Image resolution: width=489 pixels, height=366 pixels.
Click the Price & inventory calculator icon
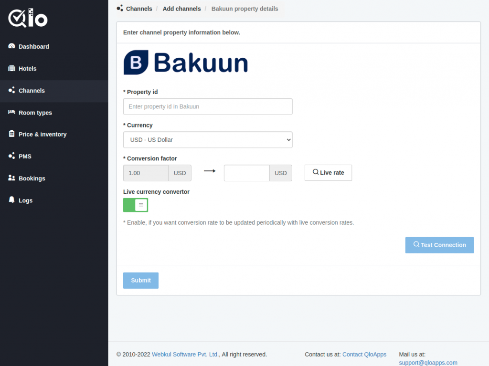pyautogui.click(x=11, y=134)
